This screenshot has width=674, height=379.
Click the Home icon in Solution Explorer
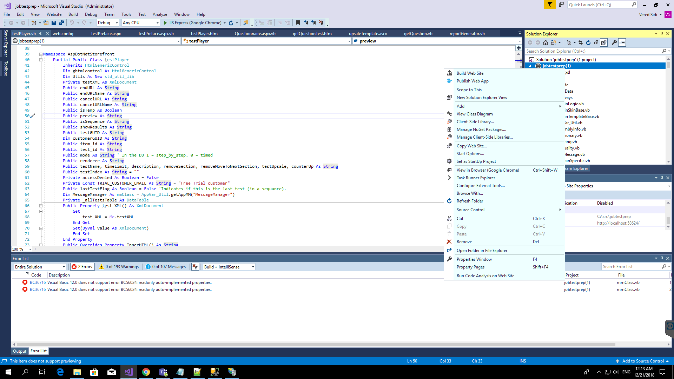[546, 42]
